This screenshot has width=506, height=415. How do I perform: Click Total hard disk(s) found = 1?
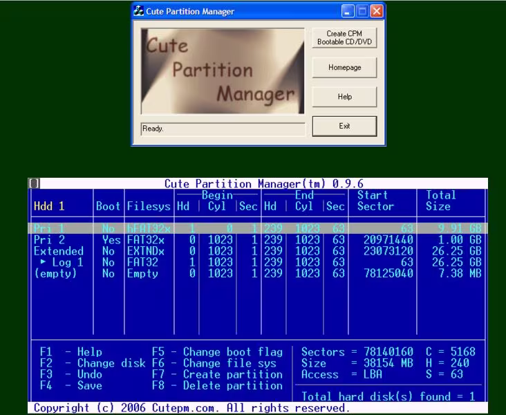388,396
